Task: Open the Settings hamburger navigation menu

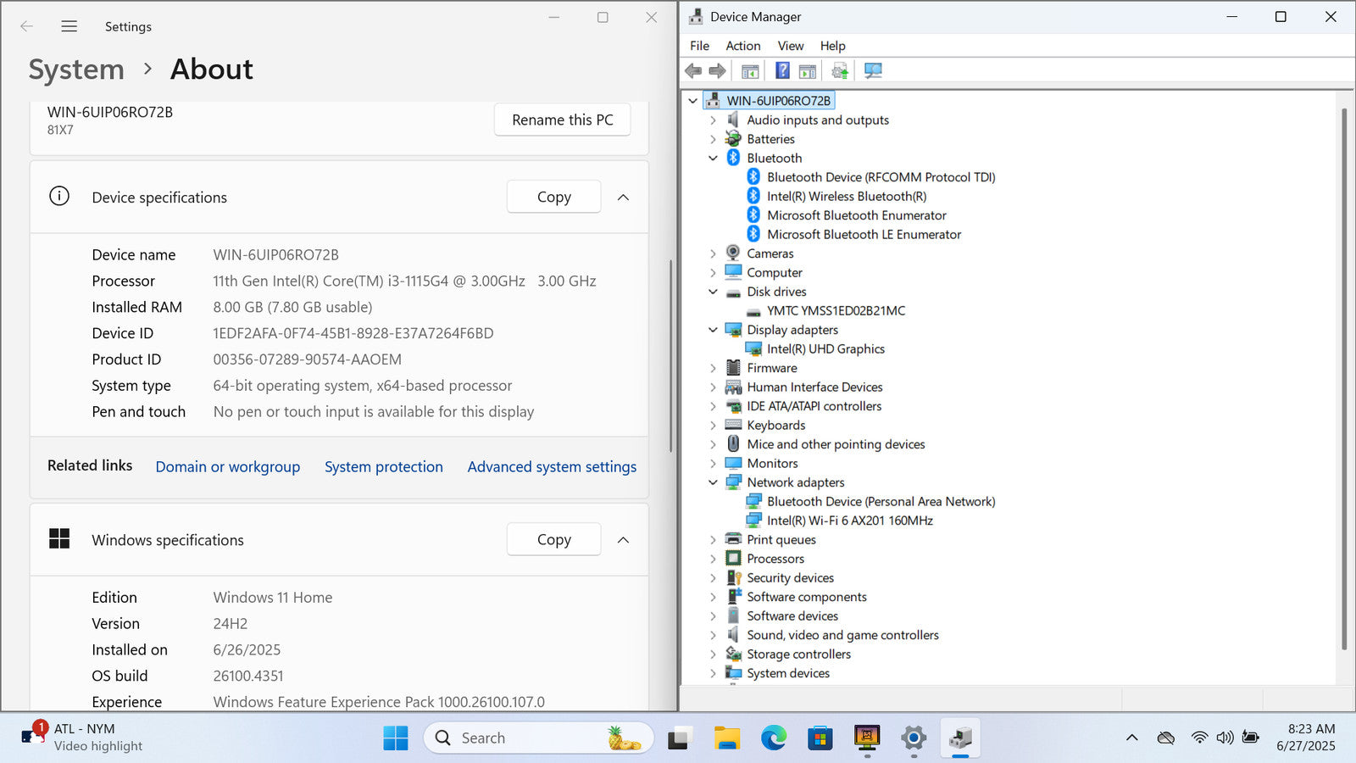Action: (69, 26)
